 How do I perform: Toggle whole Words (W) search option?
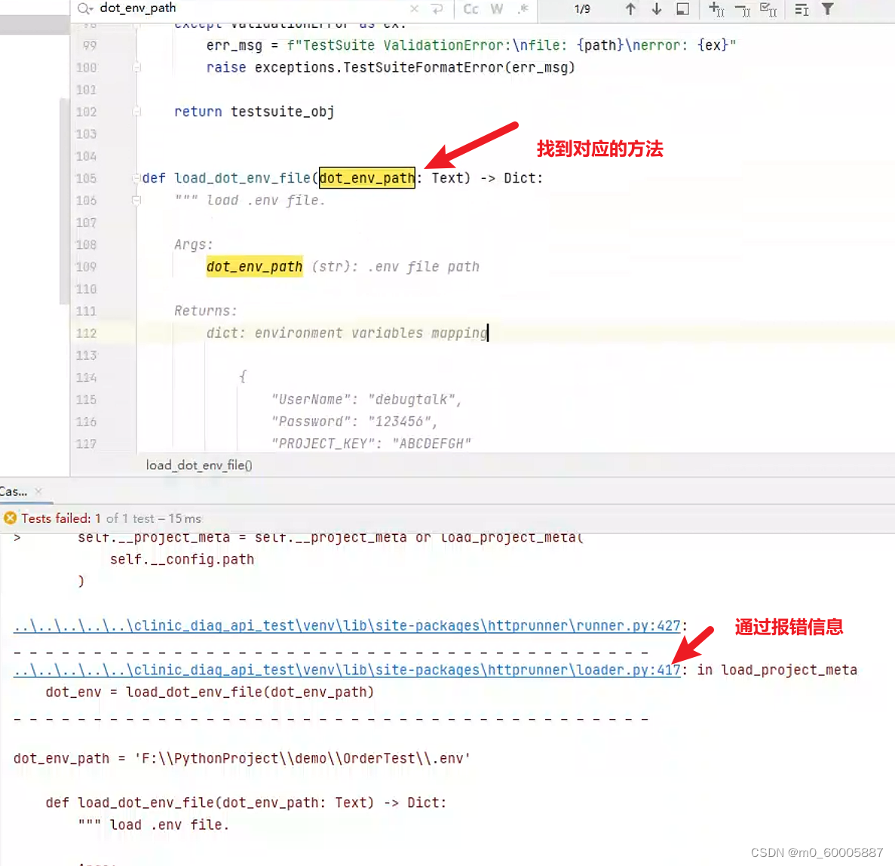pos(495,10)
